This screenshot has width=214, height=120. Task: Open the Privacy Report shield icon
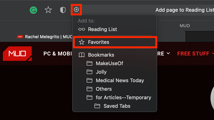pyautogui.click(x=63, y=10)
